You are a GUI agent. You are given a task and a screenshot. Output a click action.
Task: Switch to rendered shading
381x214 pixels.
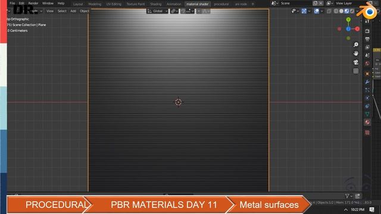pyautogui.click(x=352, y=11)
